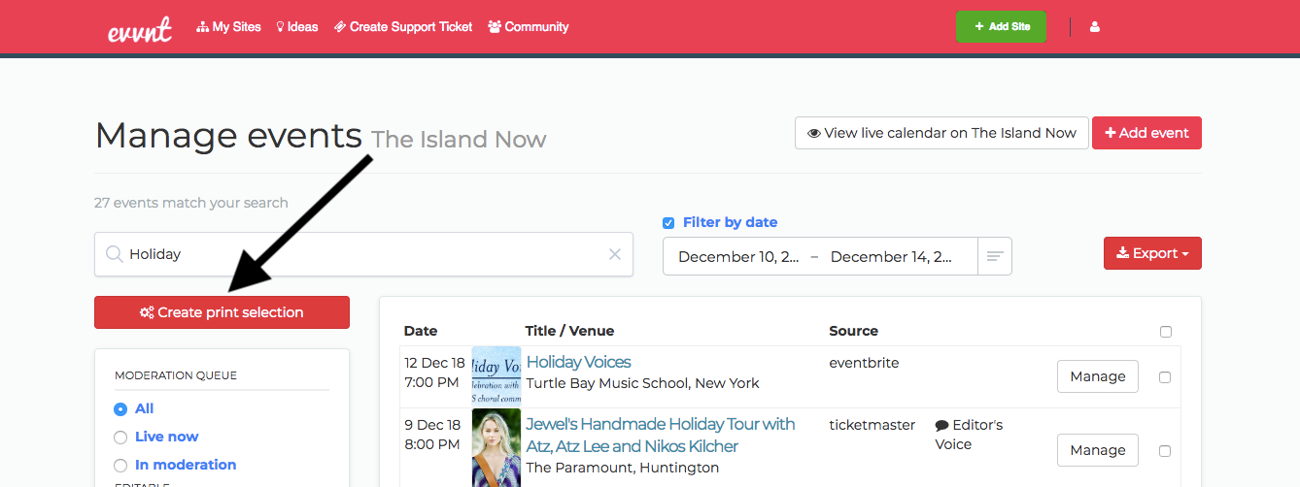Viewport: 1300px width, 487px height.
Task: Manage the Holiday Voices event
Action: click(1098, 376)
